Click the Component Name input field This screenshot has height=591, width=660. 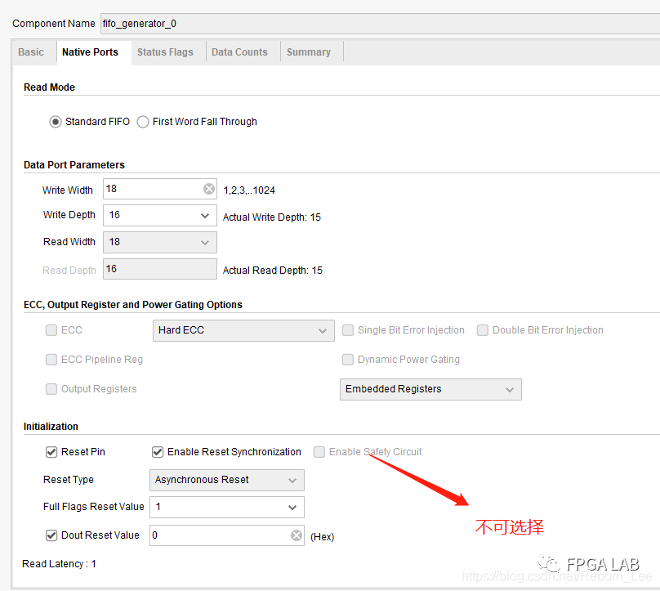point(380,24)
